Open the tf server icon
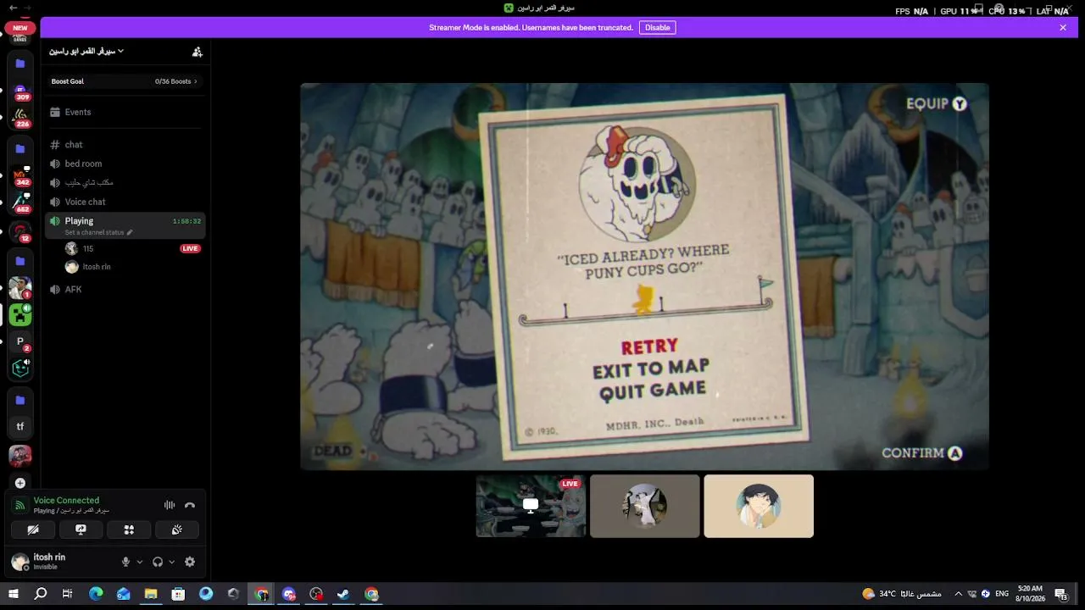This screenshot has width=1085, height=610. 20,426
